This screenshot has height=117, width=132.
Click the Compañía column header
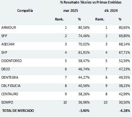pos(25,11)
